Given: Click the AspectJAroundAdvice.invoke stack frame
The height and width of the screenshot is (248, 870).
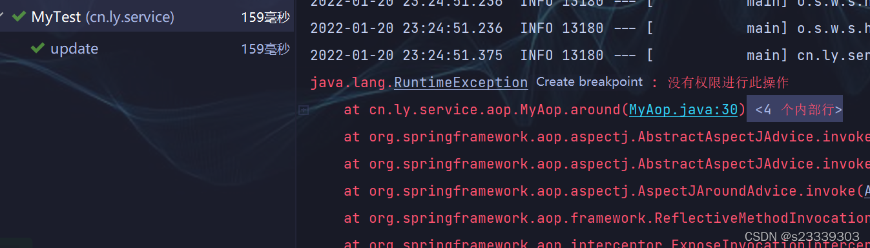Looking at the screenshot, I should pos(606,191).
